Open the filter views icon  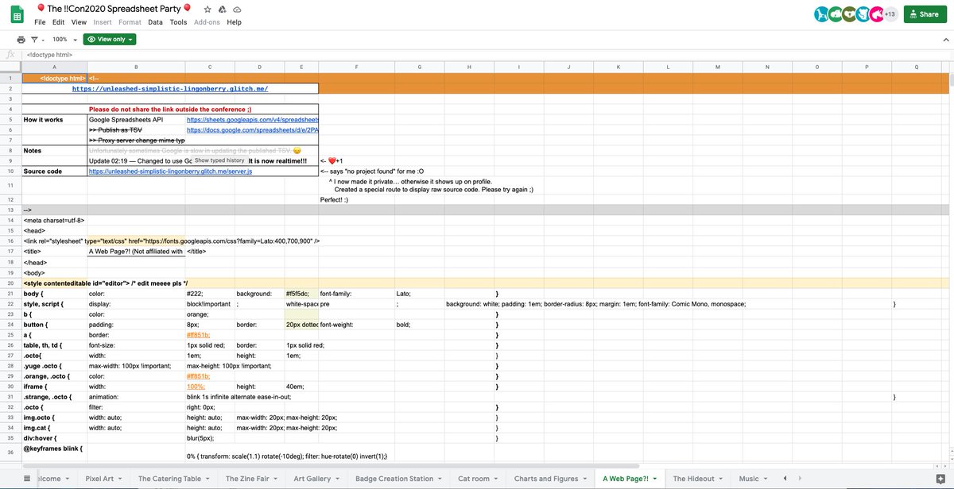(x=33, y=39)
